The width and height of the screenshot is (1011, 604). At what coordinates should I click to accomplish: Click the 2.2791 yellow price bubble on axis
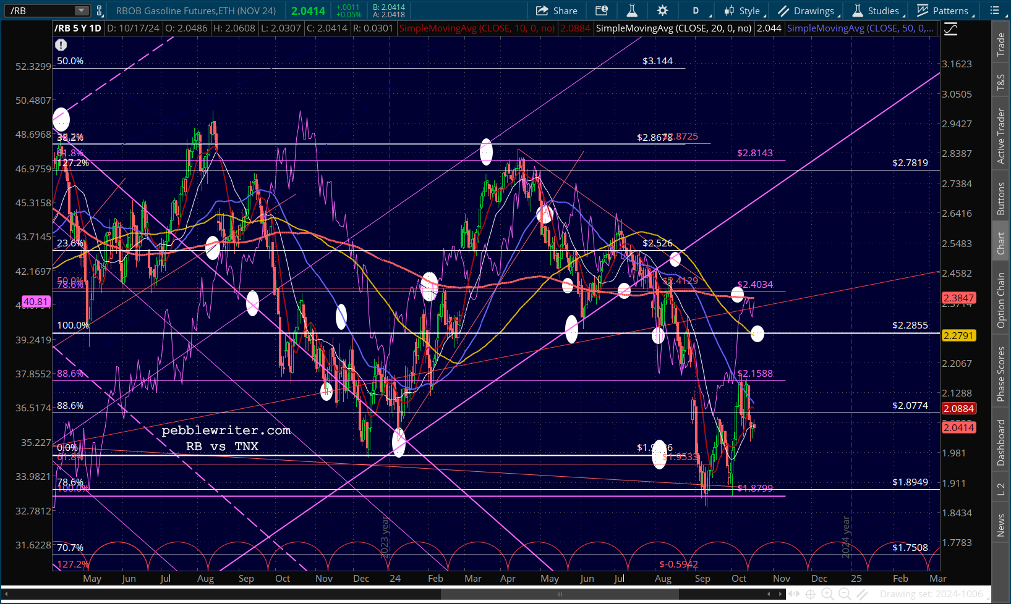point(958,335)
